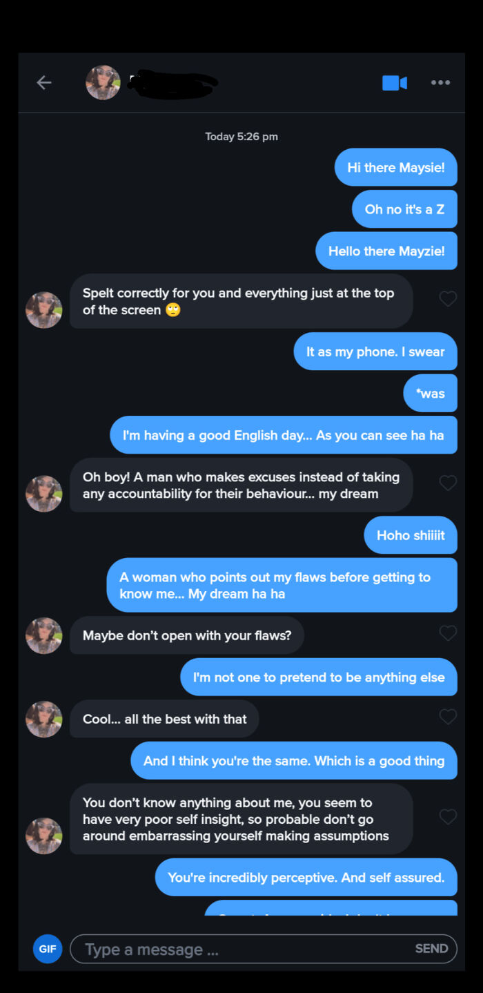This screenshot has width=483, height=993.
Task: Open the conversation options three-dot menu
Action: pos(440,82)
